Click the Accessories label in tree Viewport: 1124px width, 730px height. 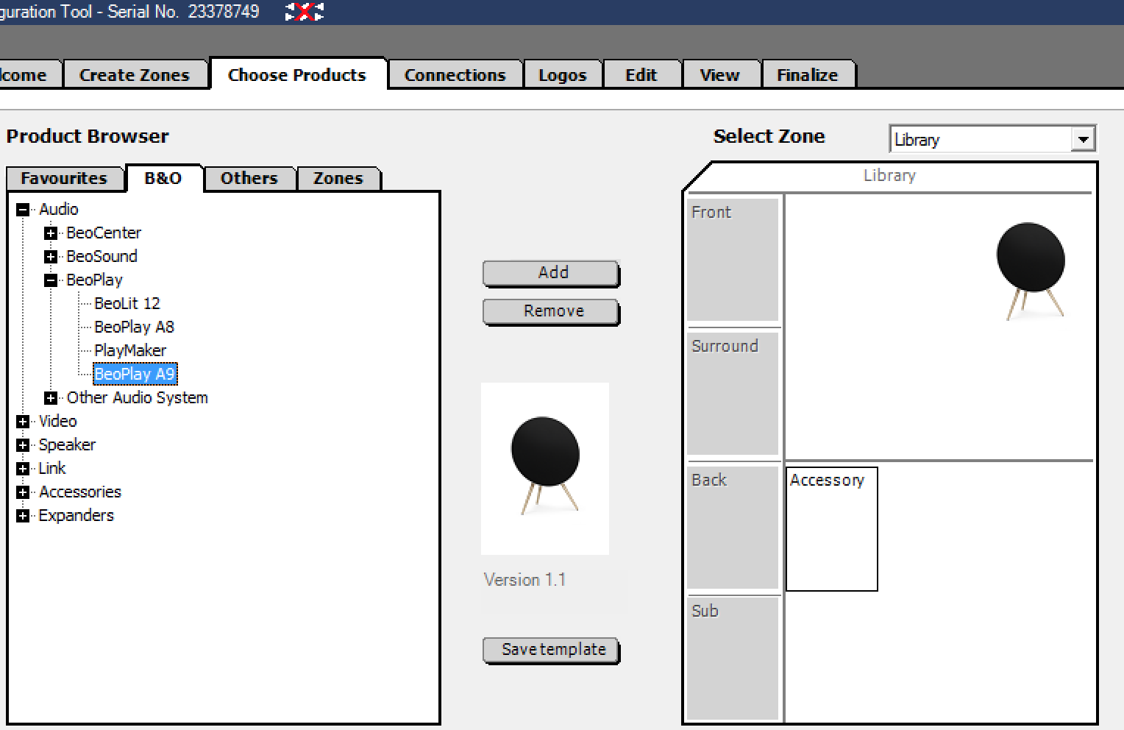[79, 492]
